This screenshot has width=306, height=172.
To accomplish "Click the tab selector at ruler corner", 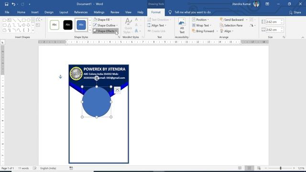I will [2, 42].
